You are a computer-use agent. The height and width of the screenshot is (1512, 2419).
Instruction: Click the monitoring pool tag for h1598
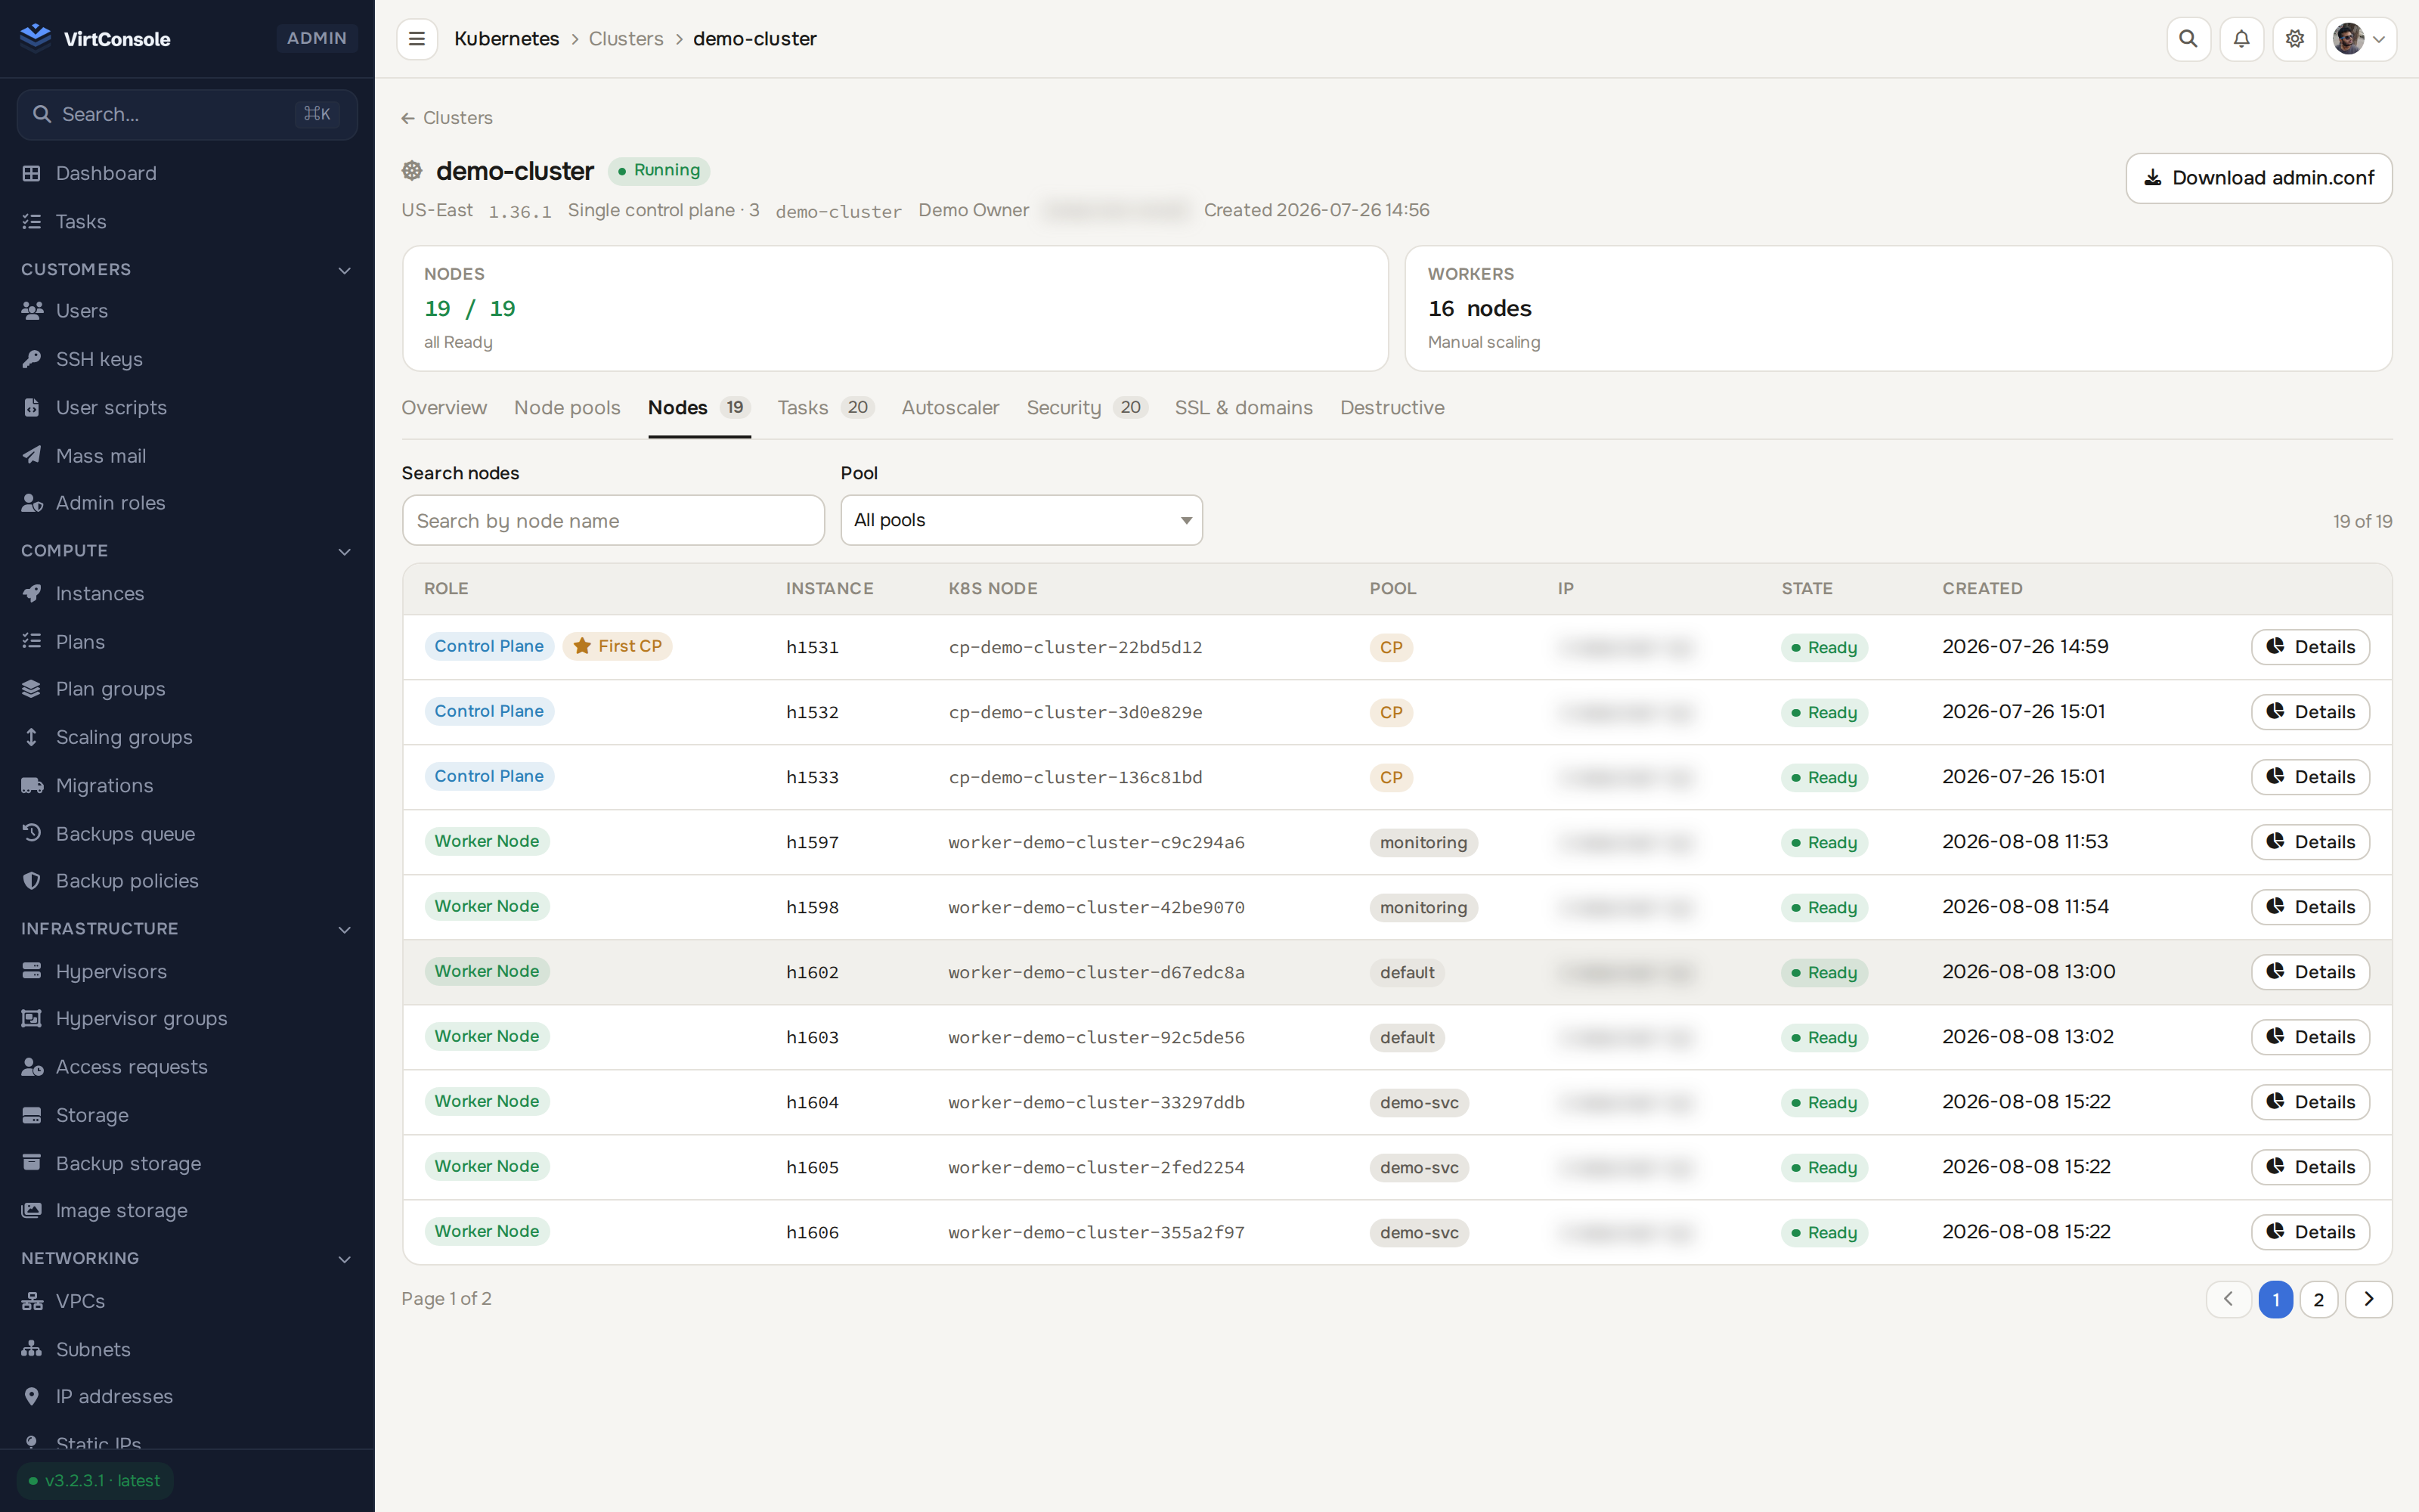1423,907
